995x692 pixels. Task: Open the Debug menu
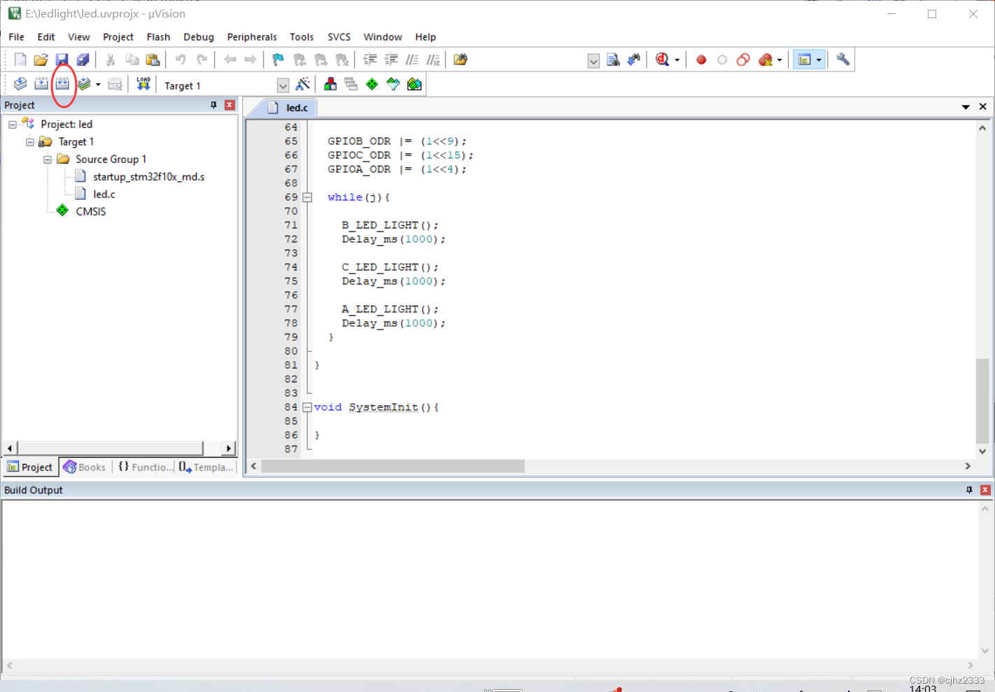[199, 37]
